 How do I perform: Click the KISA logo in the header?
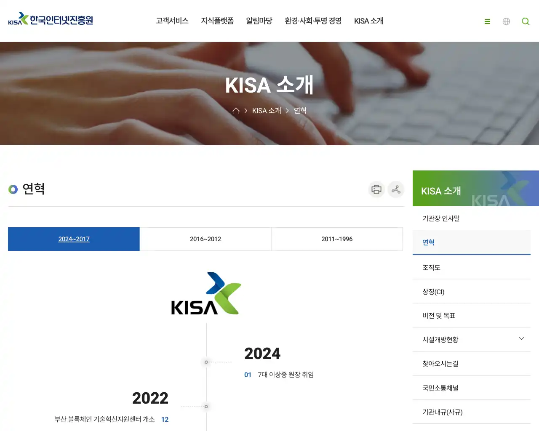[51, 19]
